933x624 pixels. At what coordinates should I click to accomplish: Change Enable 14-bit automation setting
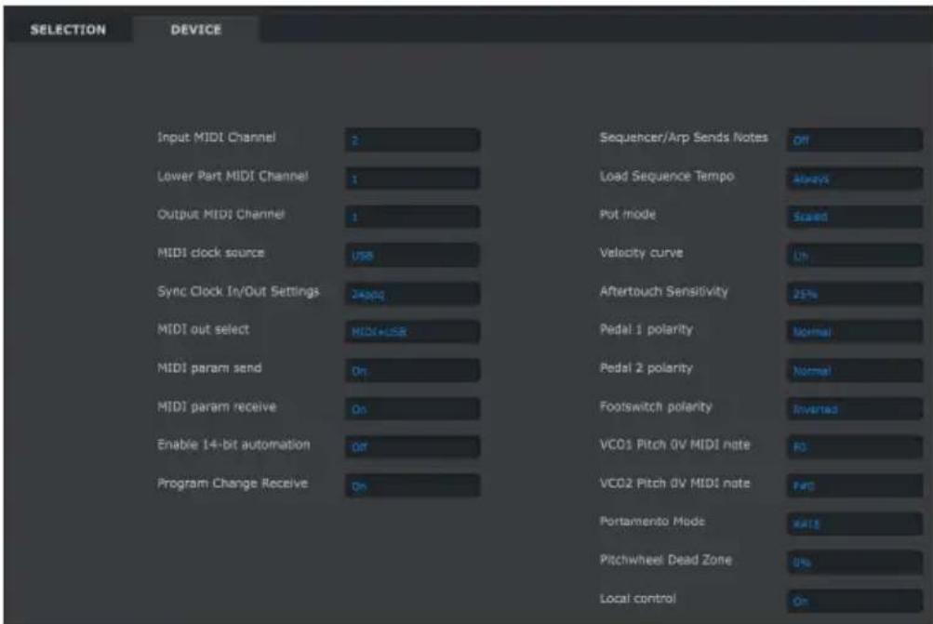(x=412, y=447)
